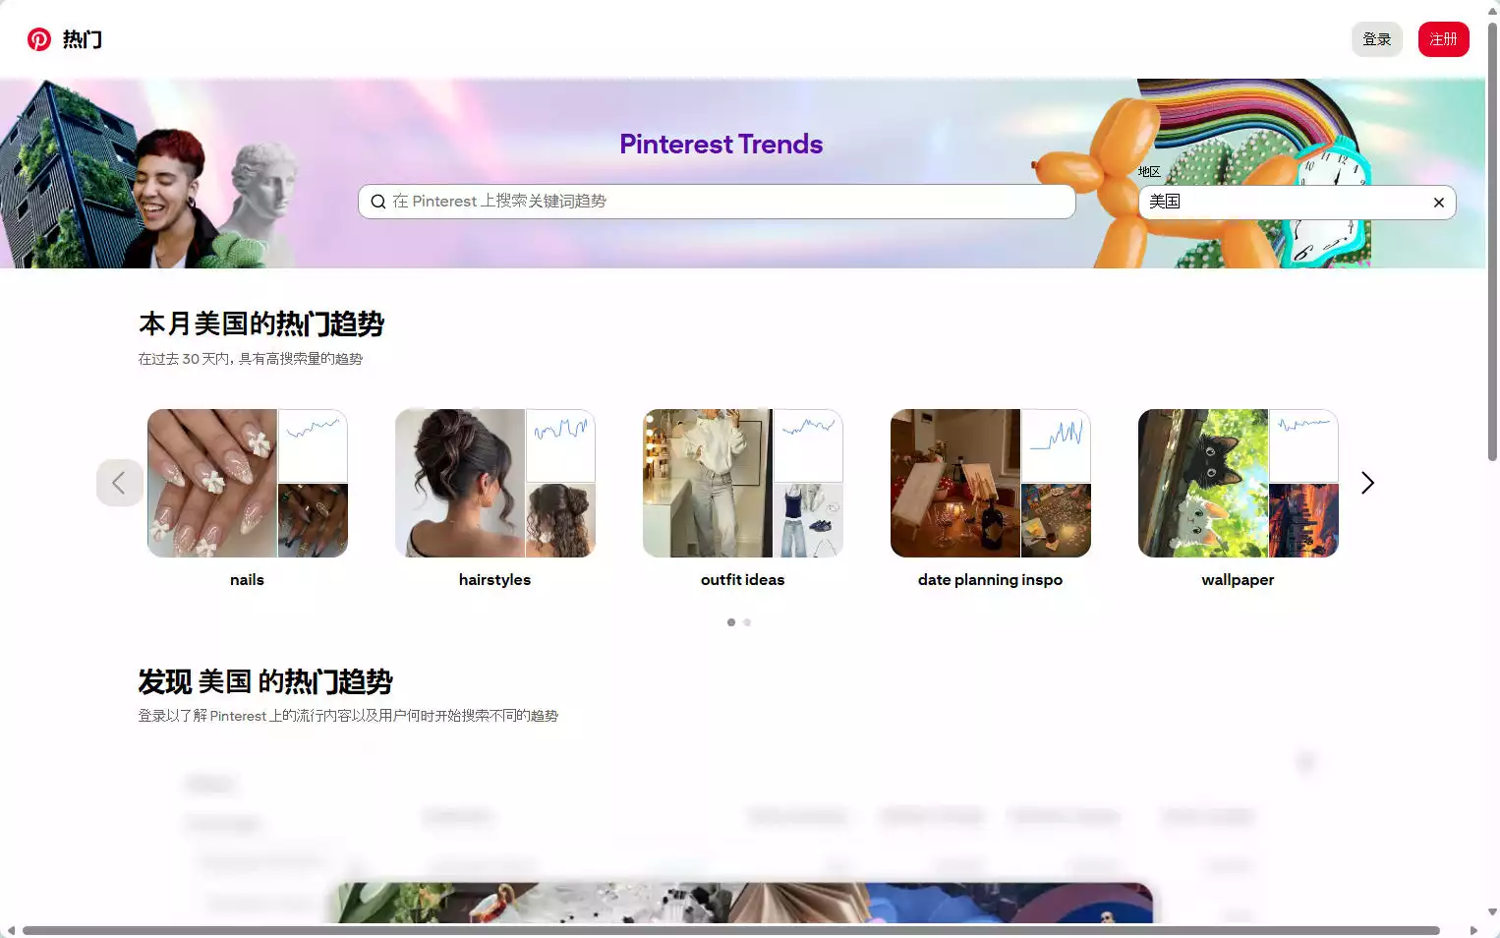Viewport: 1500px width, 938px height.
Task: Click the hairstyles trend label
Action: (x=495, y=580)
